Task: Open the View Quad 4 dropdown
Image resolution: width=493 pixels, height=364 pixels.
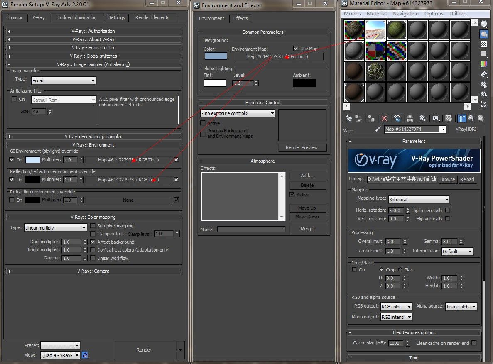Action: pos(60,355)
